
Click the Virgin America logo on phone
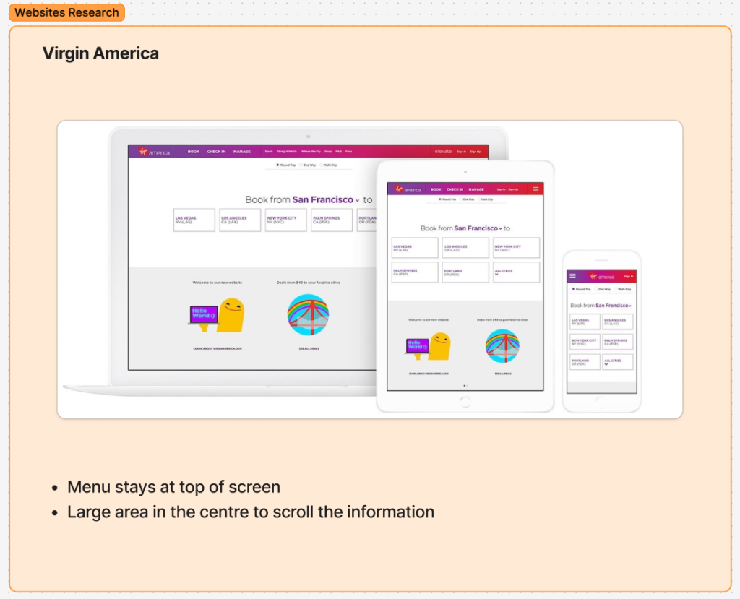(601, 276)
